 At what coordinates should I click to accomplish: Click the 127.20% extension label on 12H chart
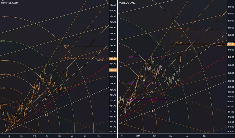pyautogui.click(x=66, y=58)
